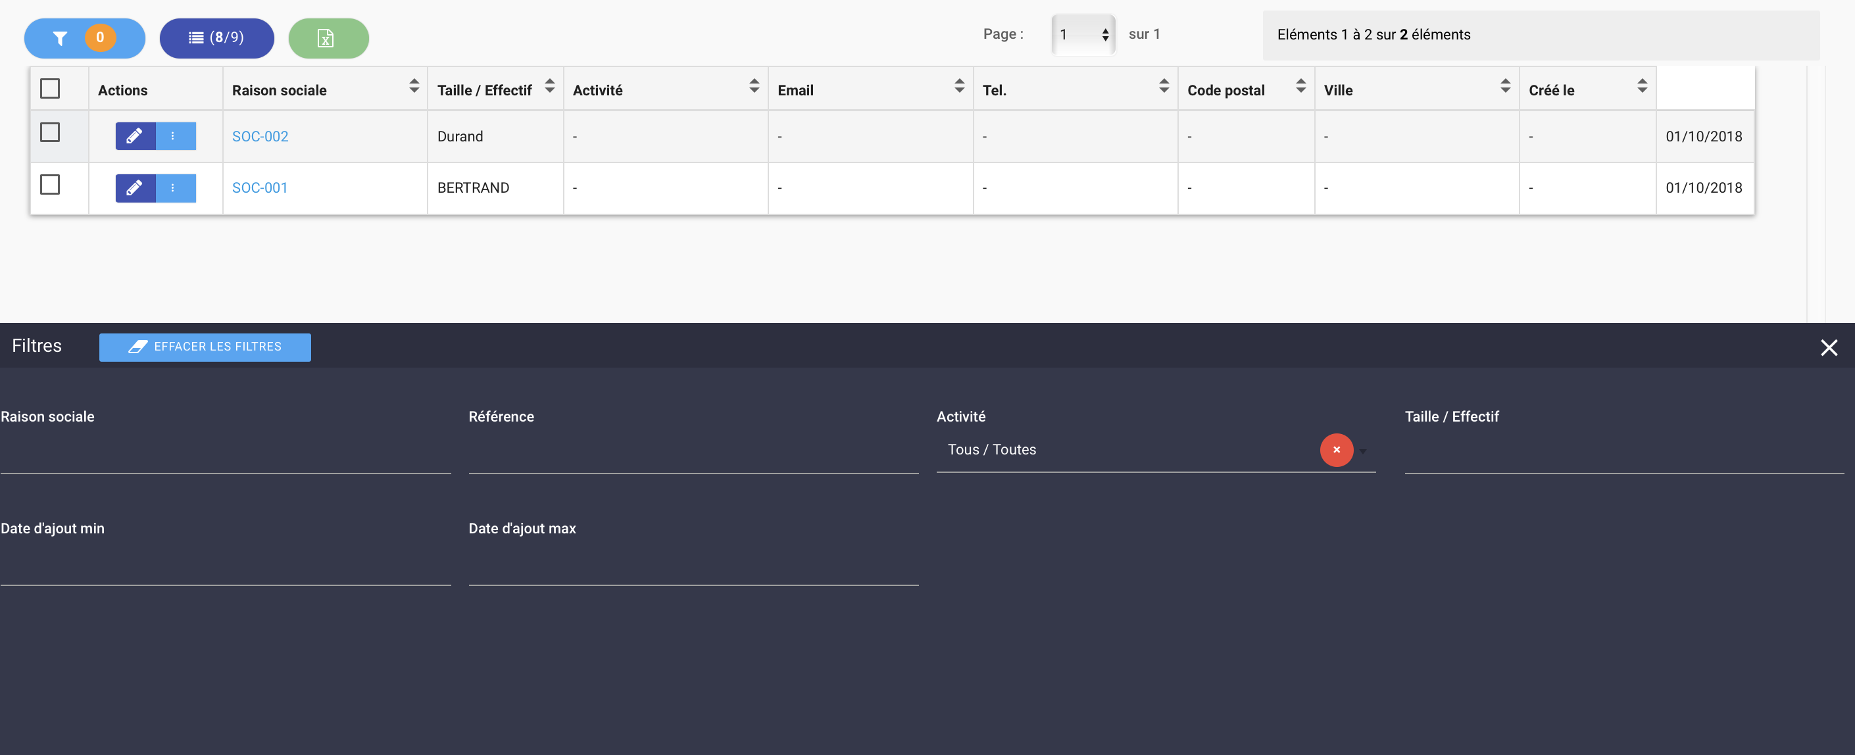The height and width of the screenshot is (755, 1855).
Task: Check the SOC-001 row checkbox
Action: [50, 184]
